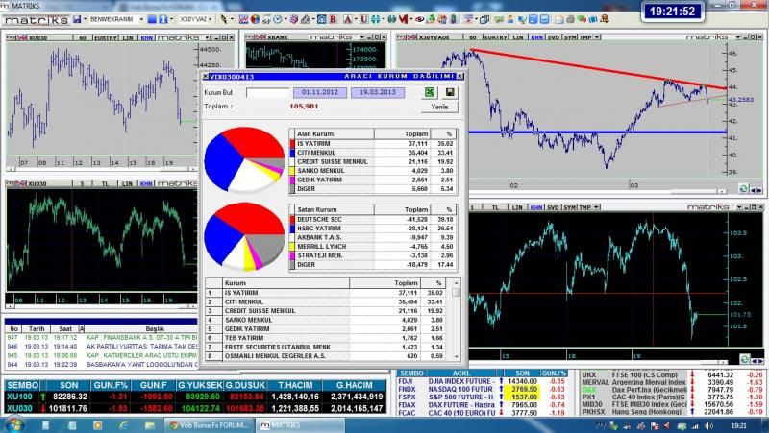
Task: Click the bold red B icon
Action: pyautogui.click(x=333, y=19)
